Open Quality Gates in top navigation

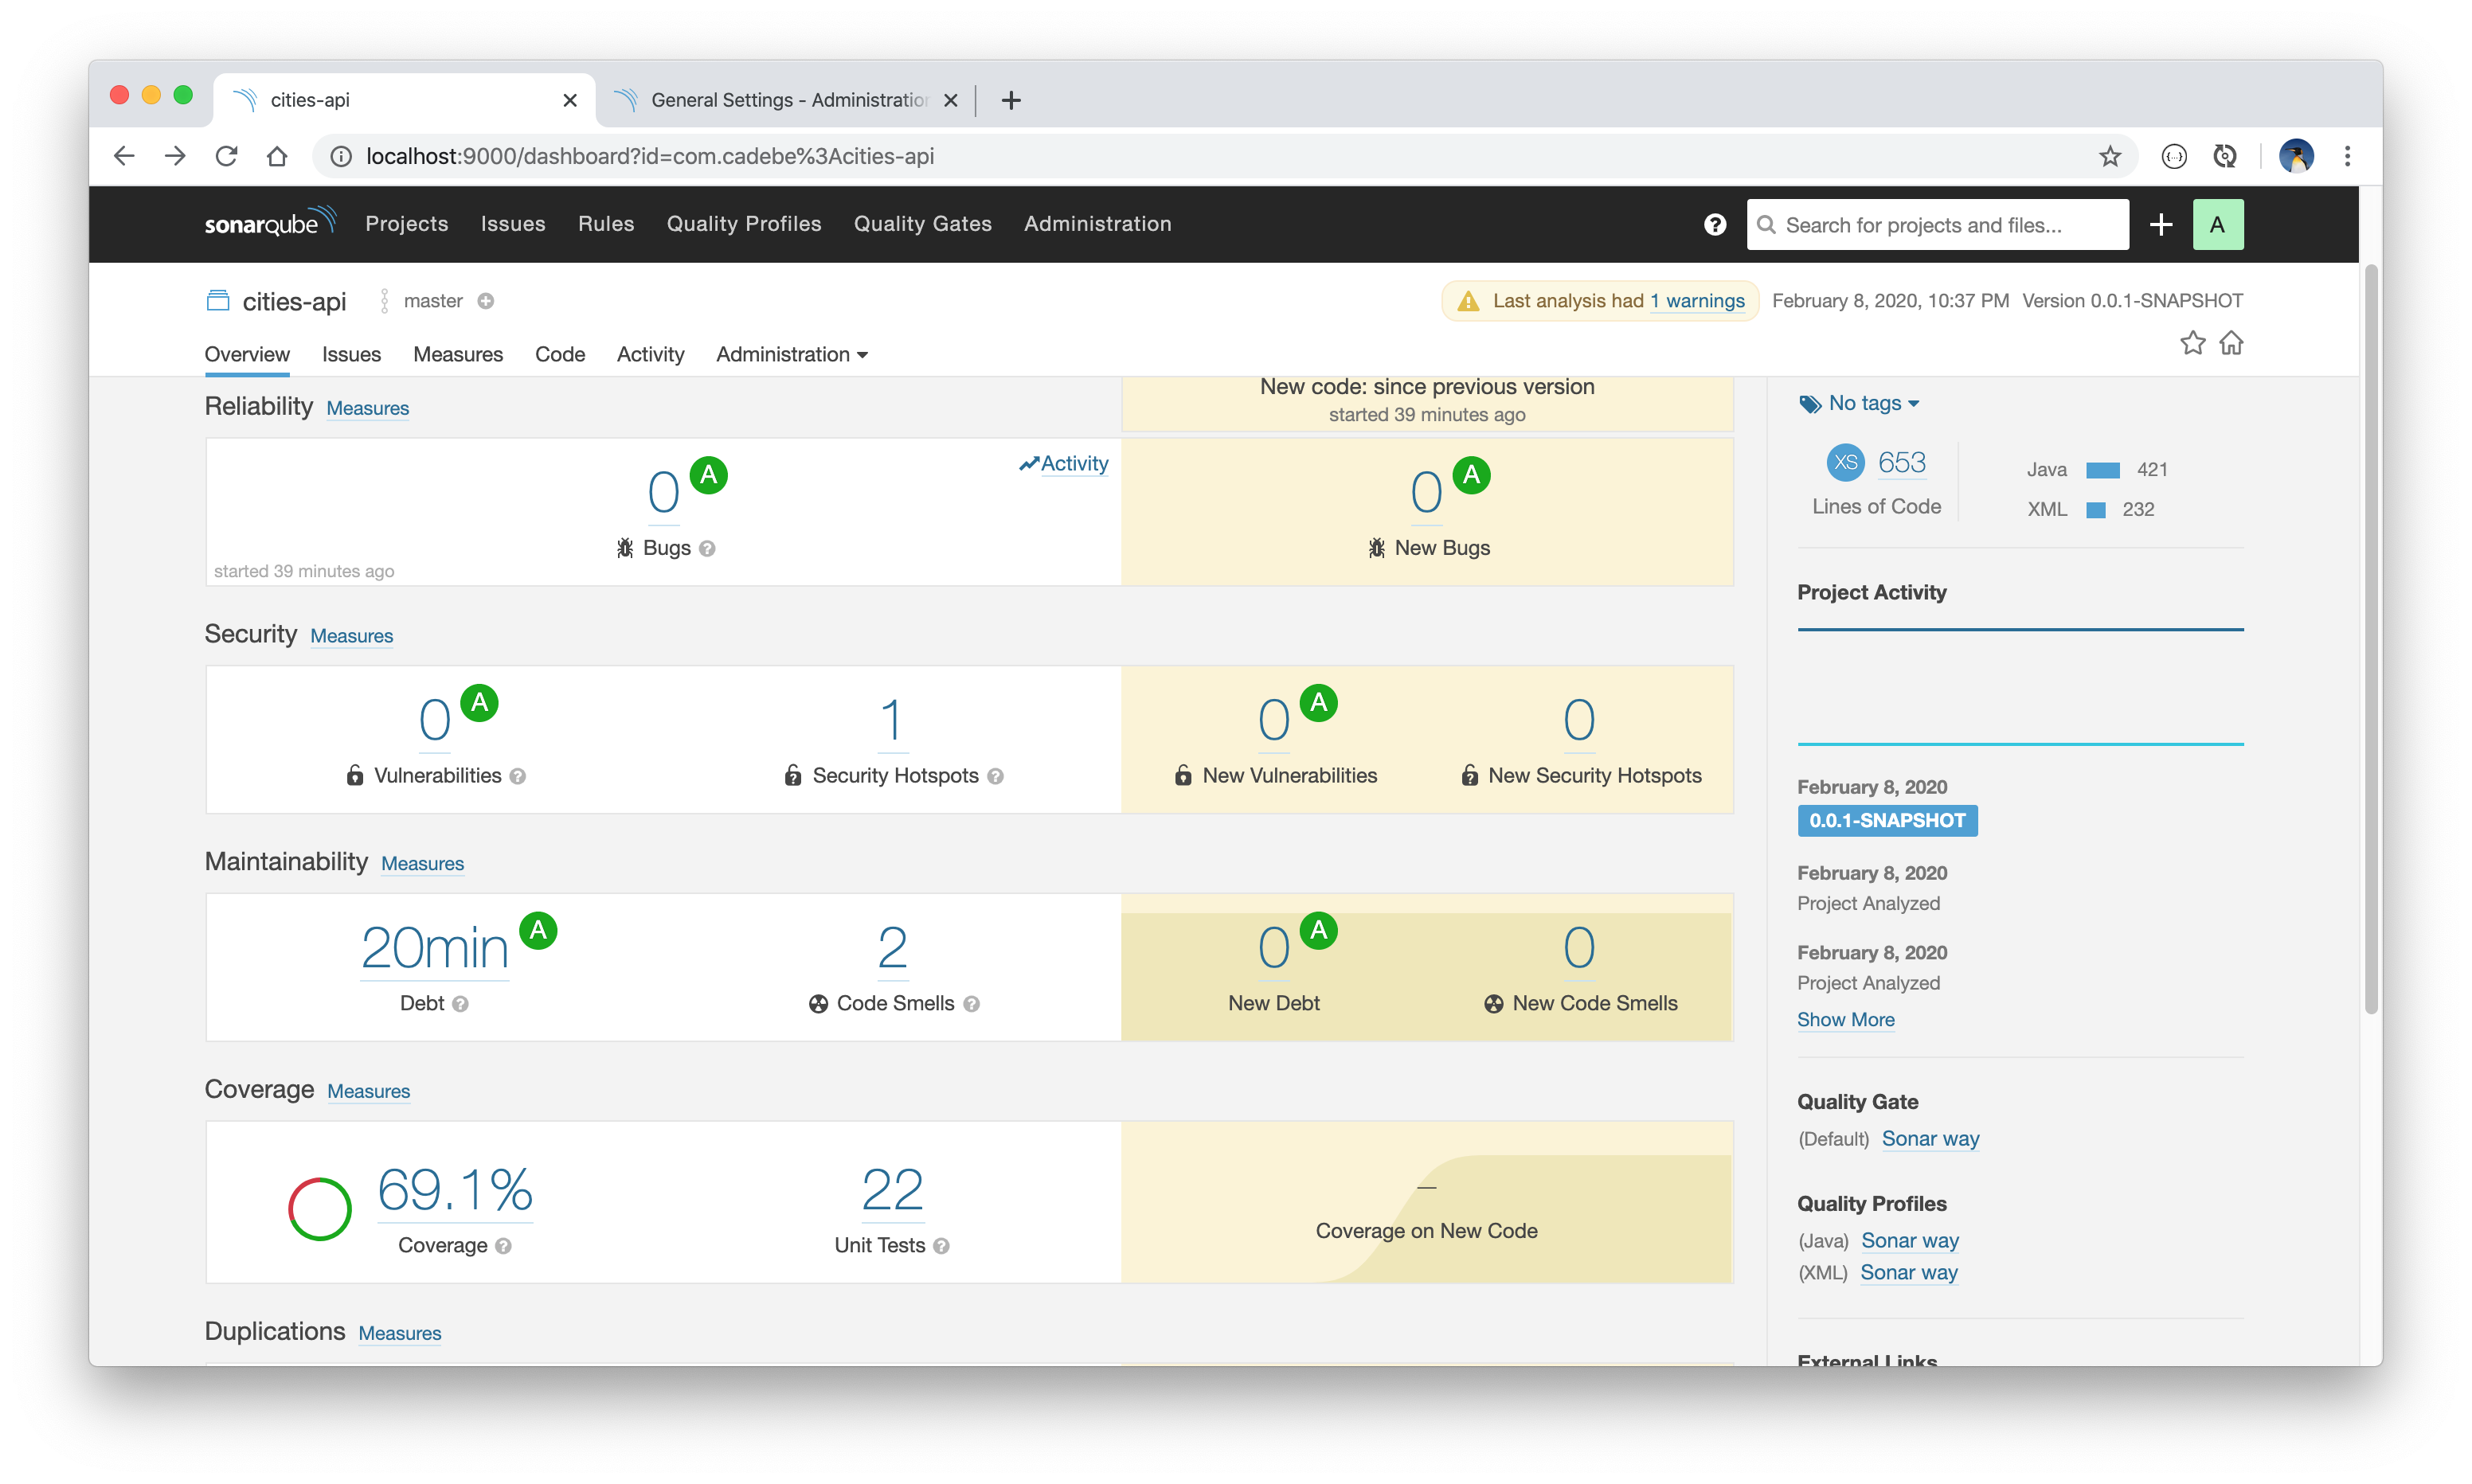click(922, 224)
